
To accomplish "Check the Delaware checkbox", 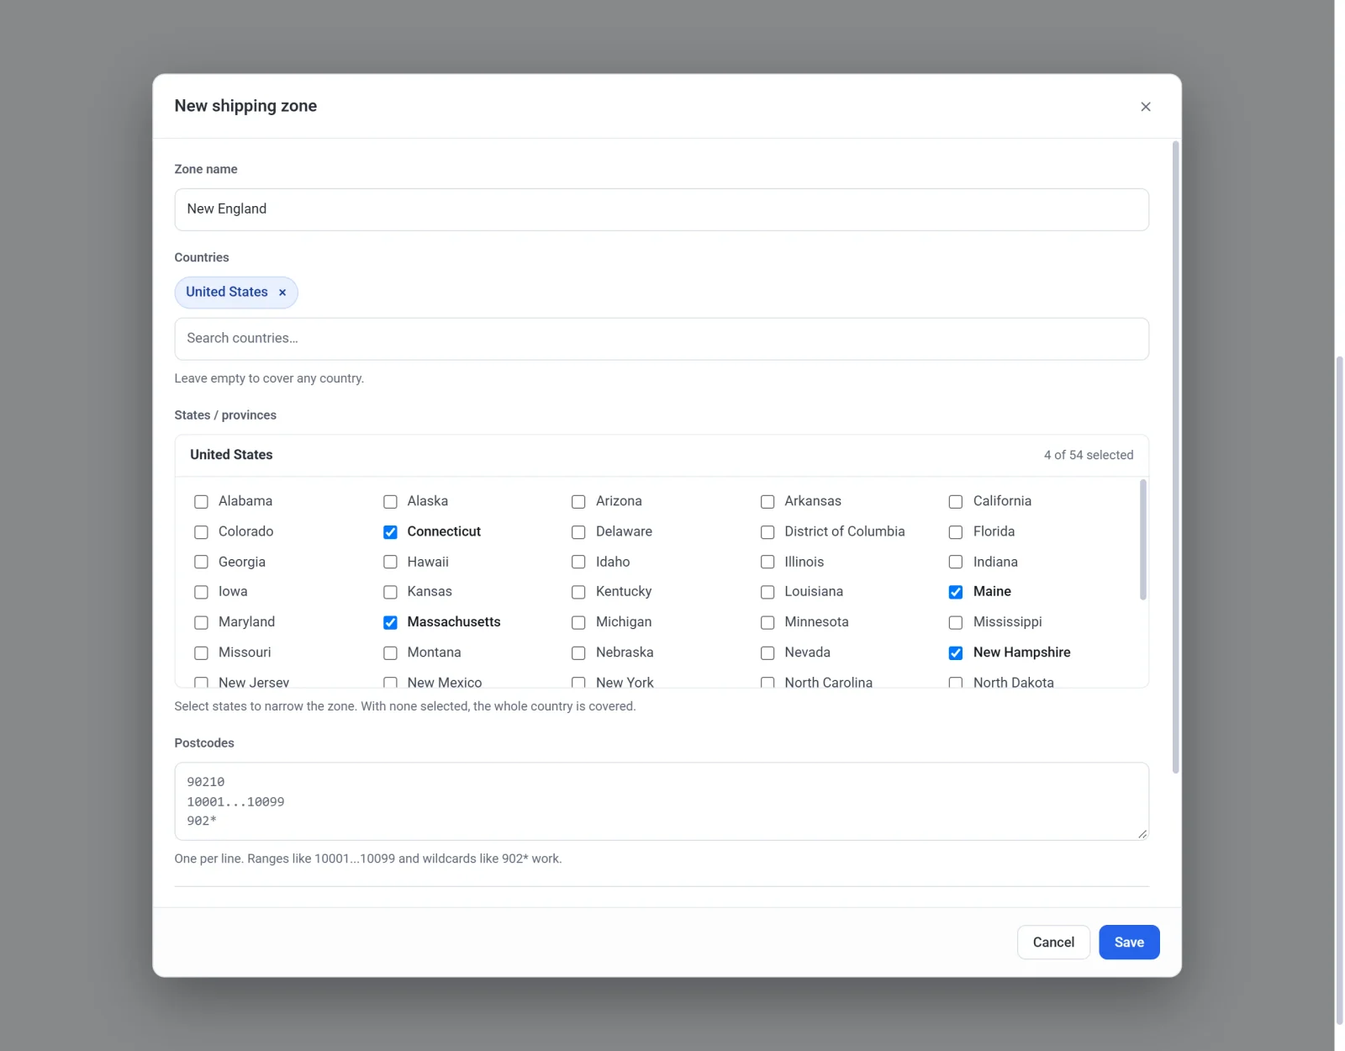I will coord(578,532).
